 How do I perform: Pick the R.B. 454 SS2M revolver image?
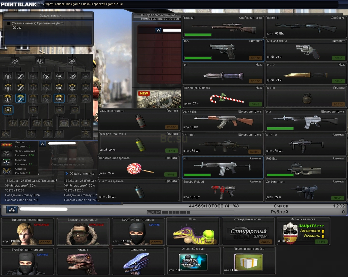click(308, 52)
